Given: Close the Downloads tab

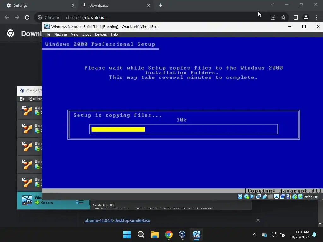Looking at the screenshot, I should (x=149, y=5).
